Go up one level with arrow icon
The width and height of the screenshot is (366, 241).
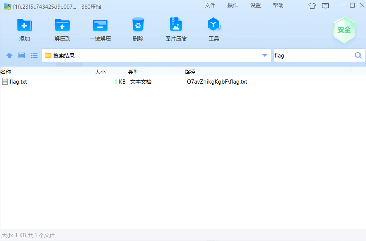[x=9, y=56]
